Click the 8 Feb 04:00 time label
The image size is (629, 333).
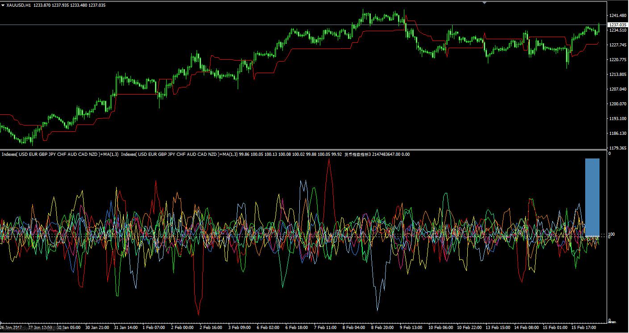[x=354, y=328]
